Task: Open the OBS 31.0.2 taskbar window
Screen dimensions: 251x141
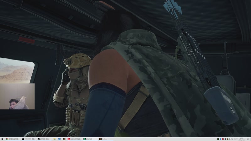Action: (28, 139)
